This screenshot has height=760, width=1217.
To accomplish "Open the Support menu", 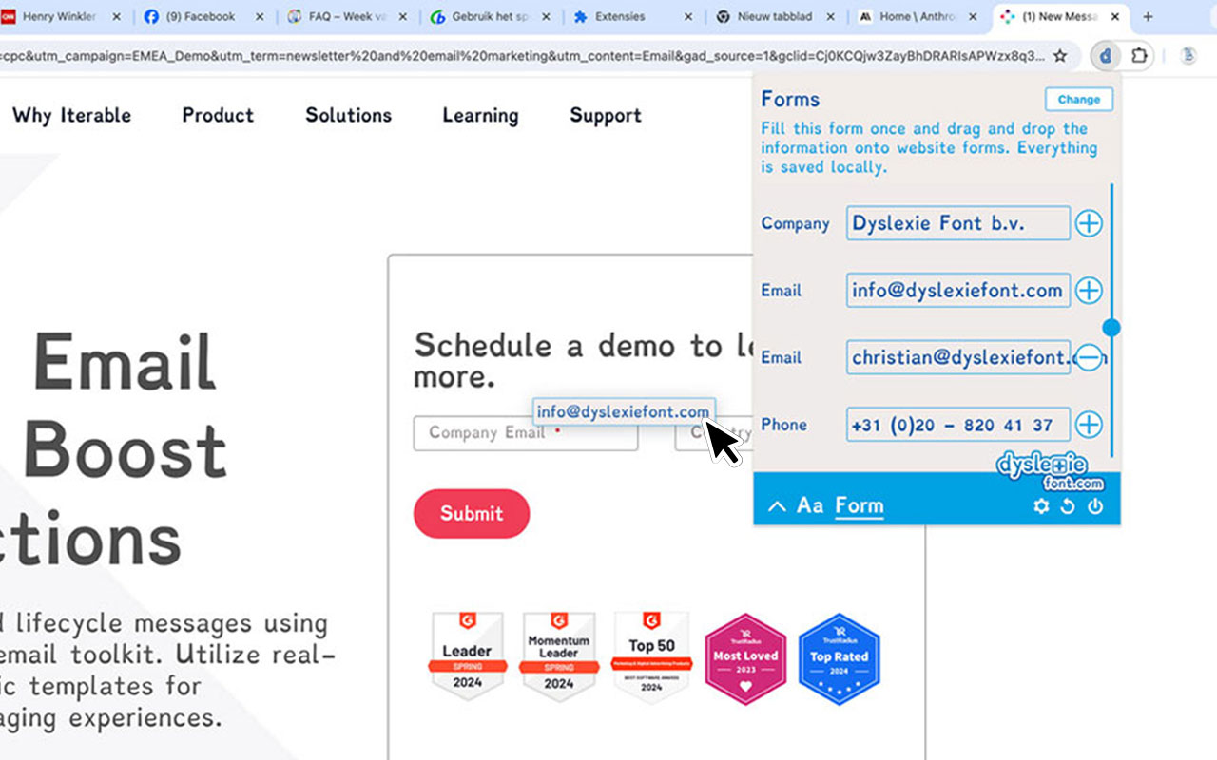I will (x=606, y=116).
